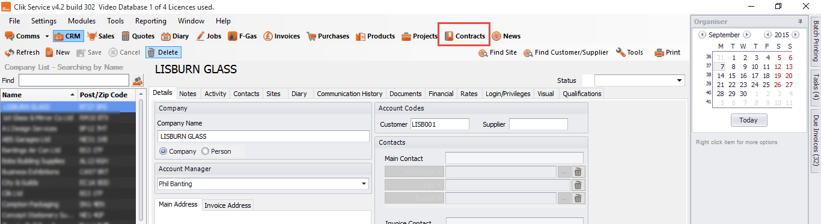Open the News module
Viewport: 821px width, 224px height.
click(x=506, y=36)
